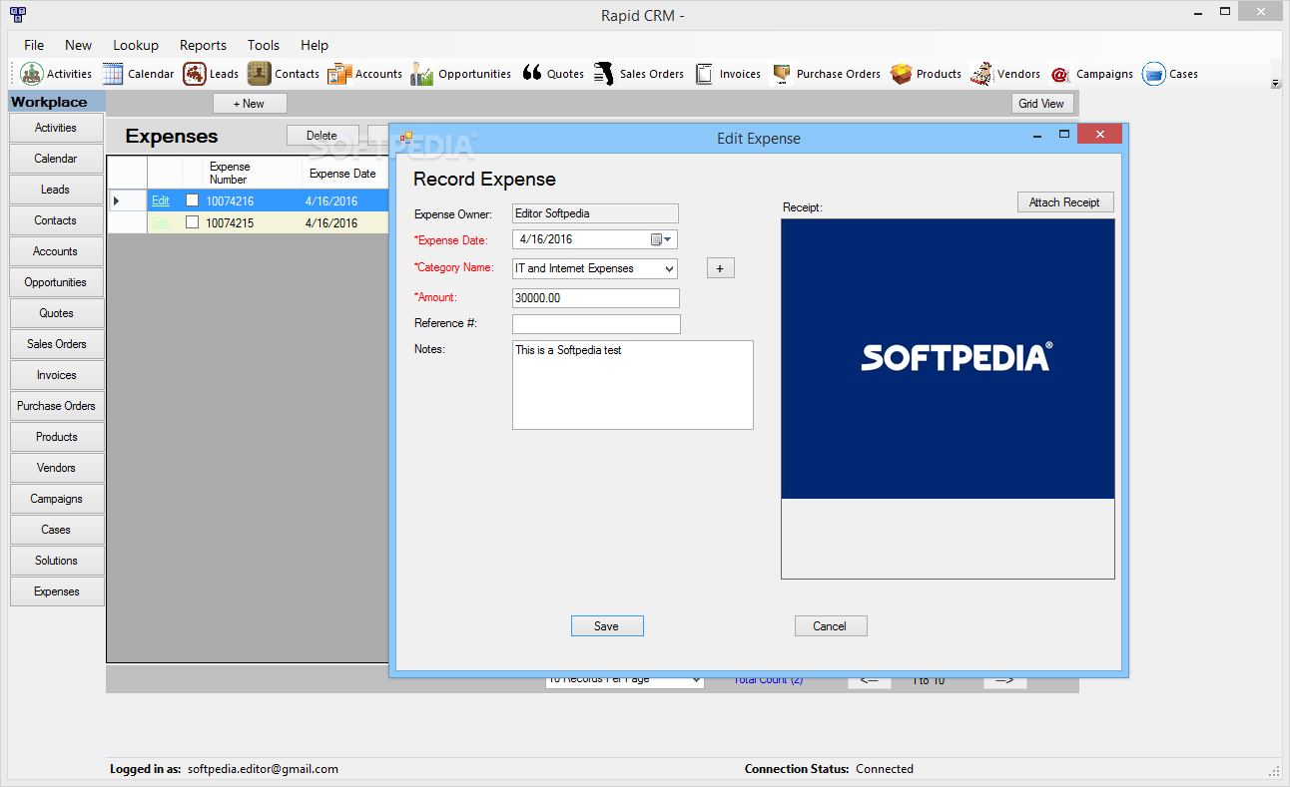Open the Expense Date calendar picker
Image resolution: width=1290 pixels, height=787 pixels.
coord(656,239)
